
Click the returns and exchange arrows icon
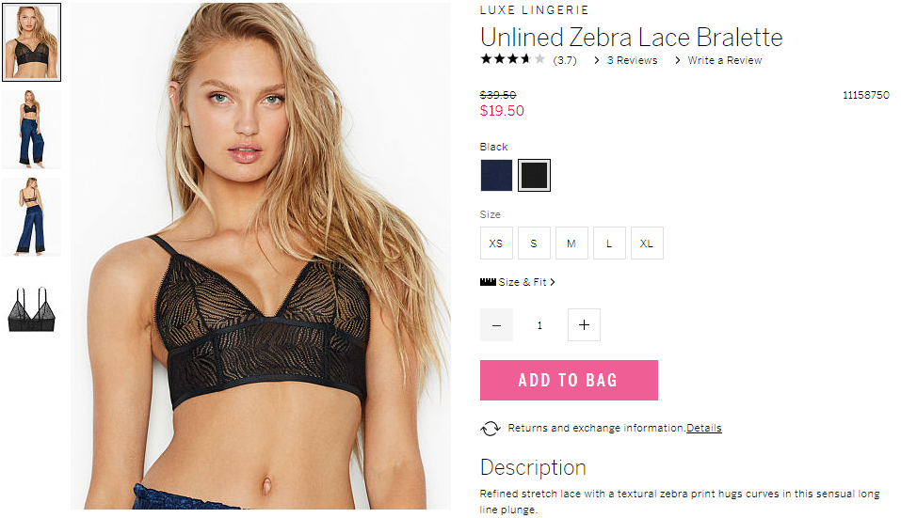[491, 428]
